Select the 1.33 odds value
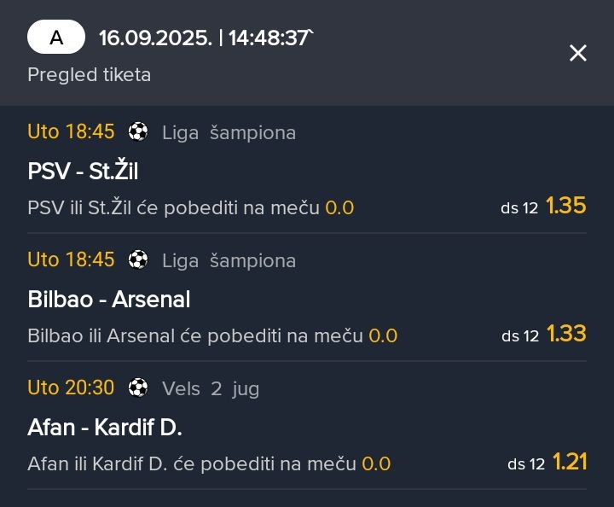The height and width of the screenshot is (507, 614). pyautogui.click(x=566, y=334)
